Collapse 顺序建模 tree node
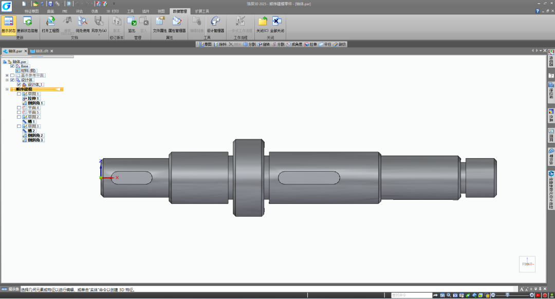The image size is (555, 299). pyautogui.click(x=7, y=89)
